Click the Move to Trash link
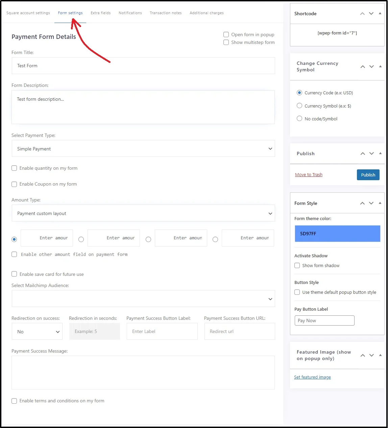388x428 pixels. click(309, 174)
